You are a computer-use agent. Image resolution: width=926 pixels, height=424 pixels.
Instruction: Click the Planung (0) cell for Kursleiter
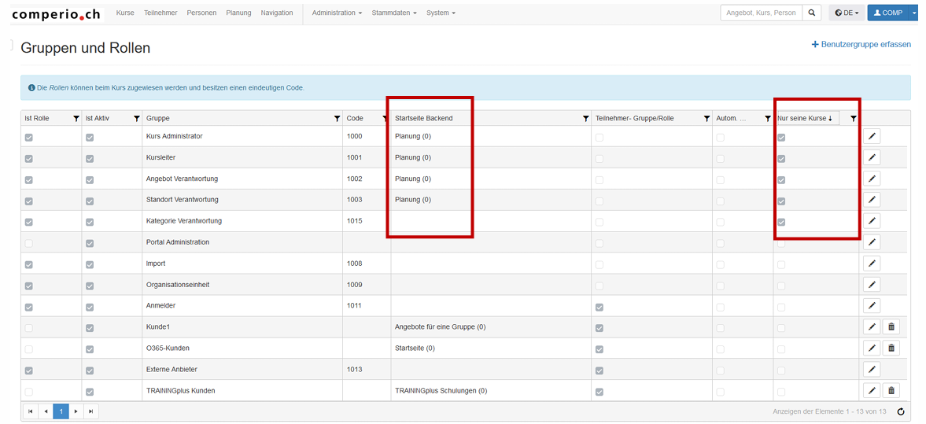(413, 157)
